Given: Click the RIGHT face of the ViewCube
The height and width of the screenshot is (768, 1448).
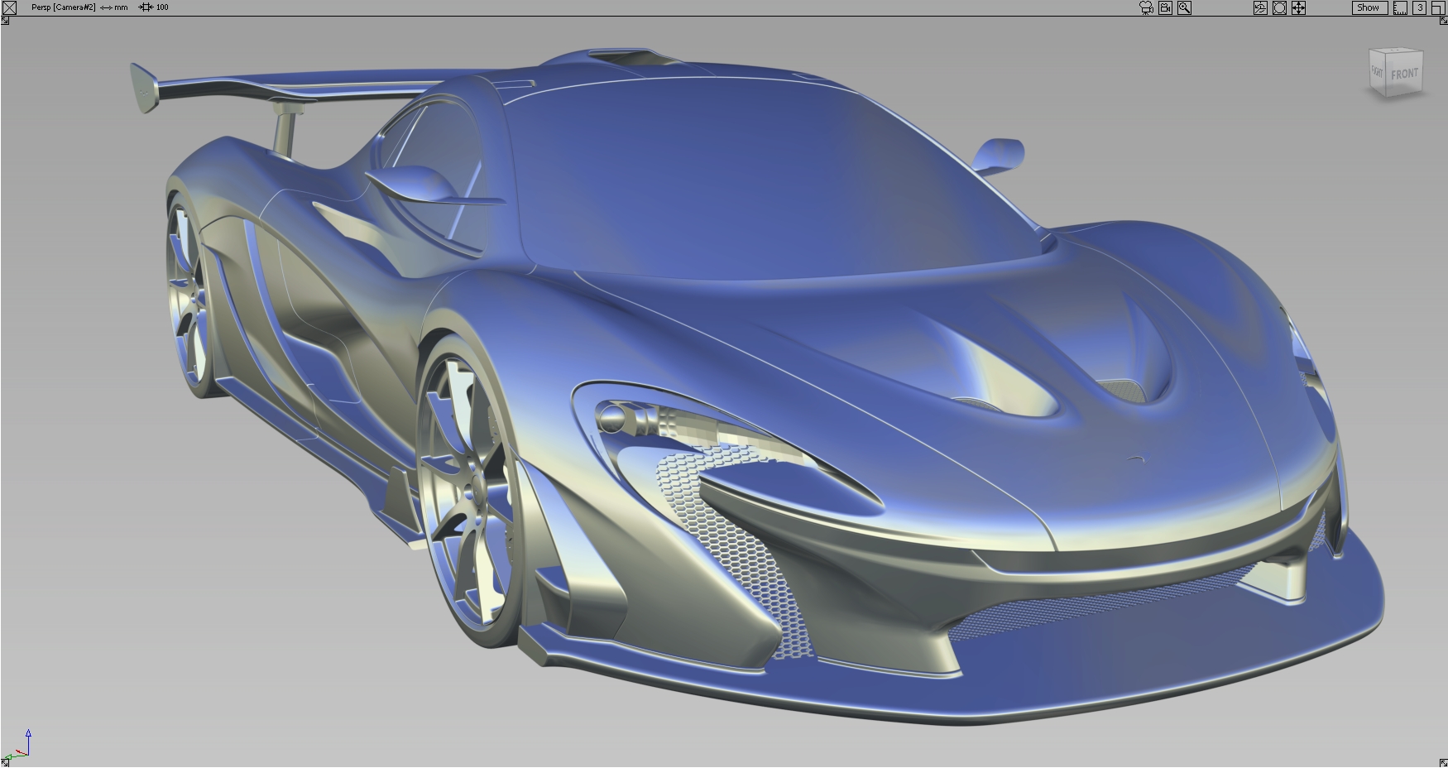Looking at the screenshot, I should [1378, 71].
